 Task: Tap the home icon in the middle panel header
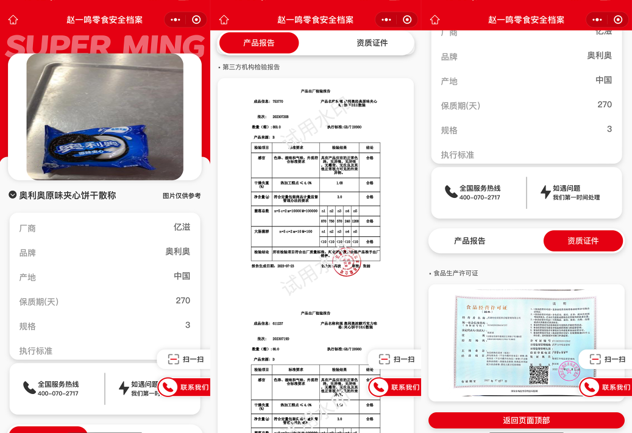(x=224, y=19)
